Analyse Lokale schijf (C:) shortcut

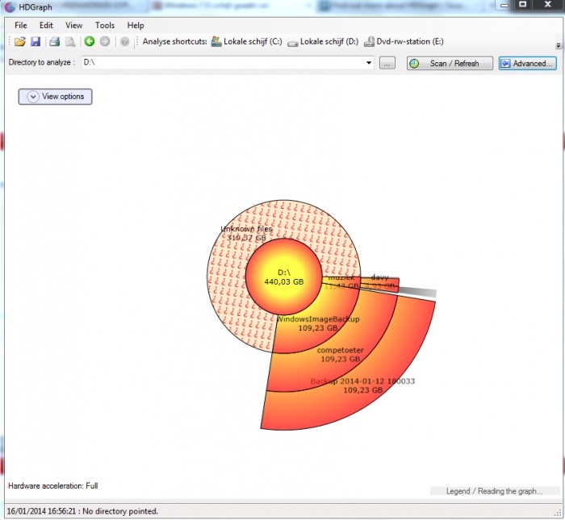(x=247, y=42)
